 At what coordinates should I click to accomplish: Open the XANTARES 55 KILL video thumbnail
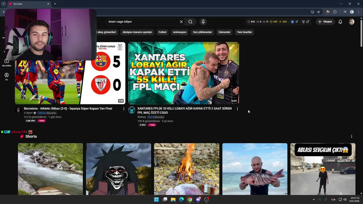click(183, 73)
